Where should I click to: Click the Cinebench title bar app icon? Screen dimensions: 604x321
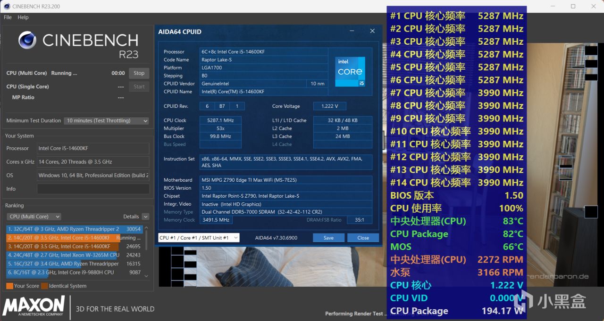coord(7,6)
